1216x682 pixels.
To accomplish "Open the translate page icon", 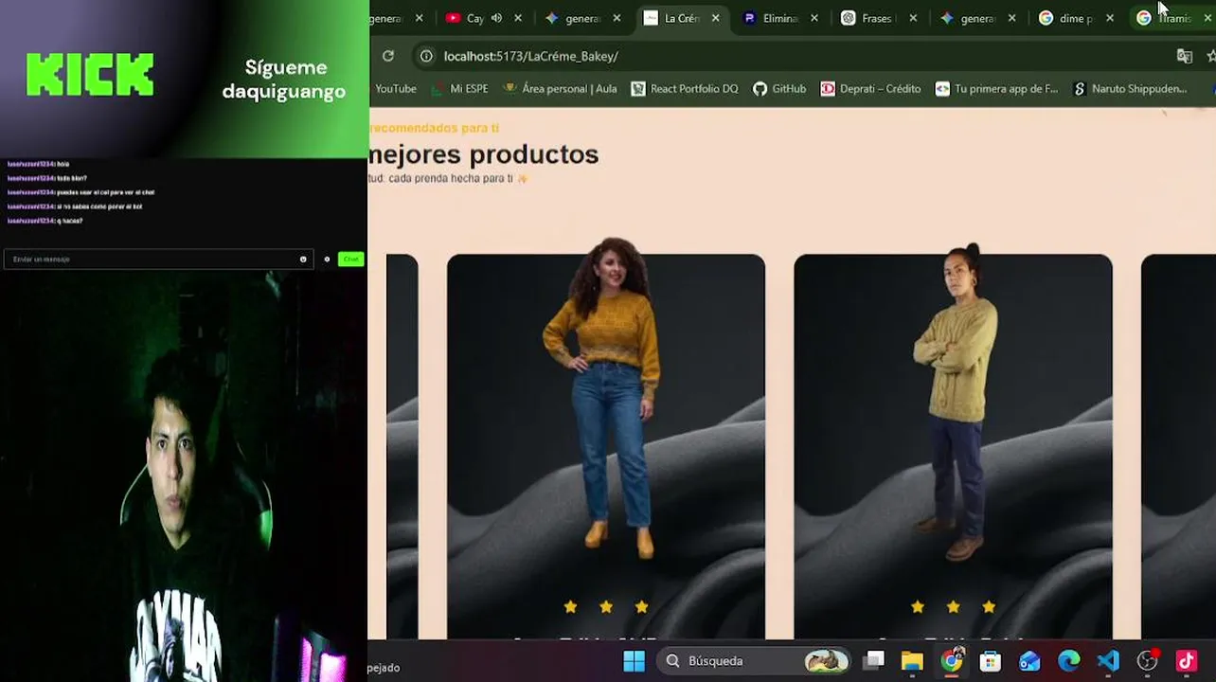I will click(1185, 56).
